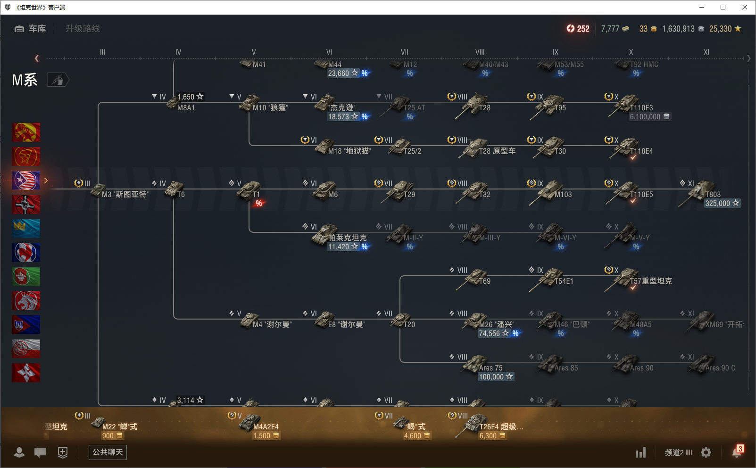Select the China nation flag with yellow star

pyautogui.click(x=26, y=132)
